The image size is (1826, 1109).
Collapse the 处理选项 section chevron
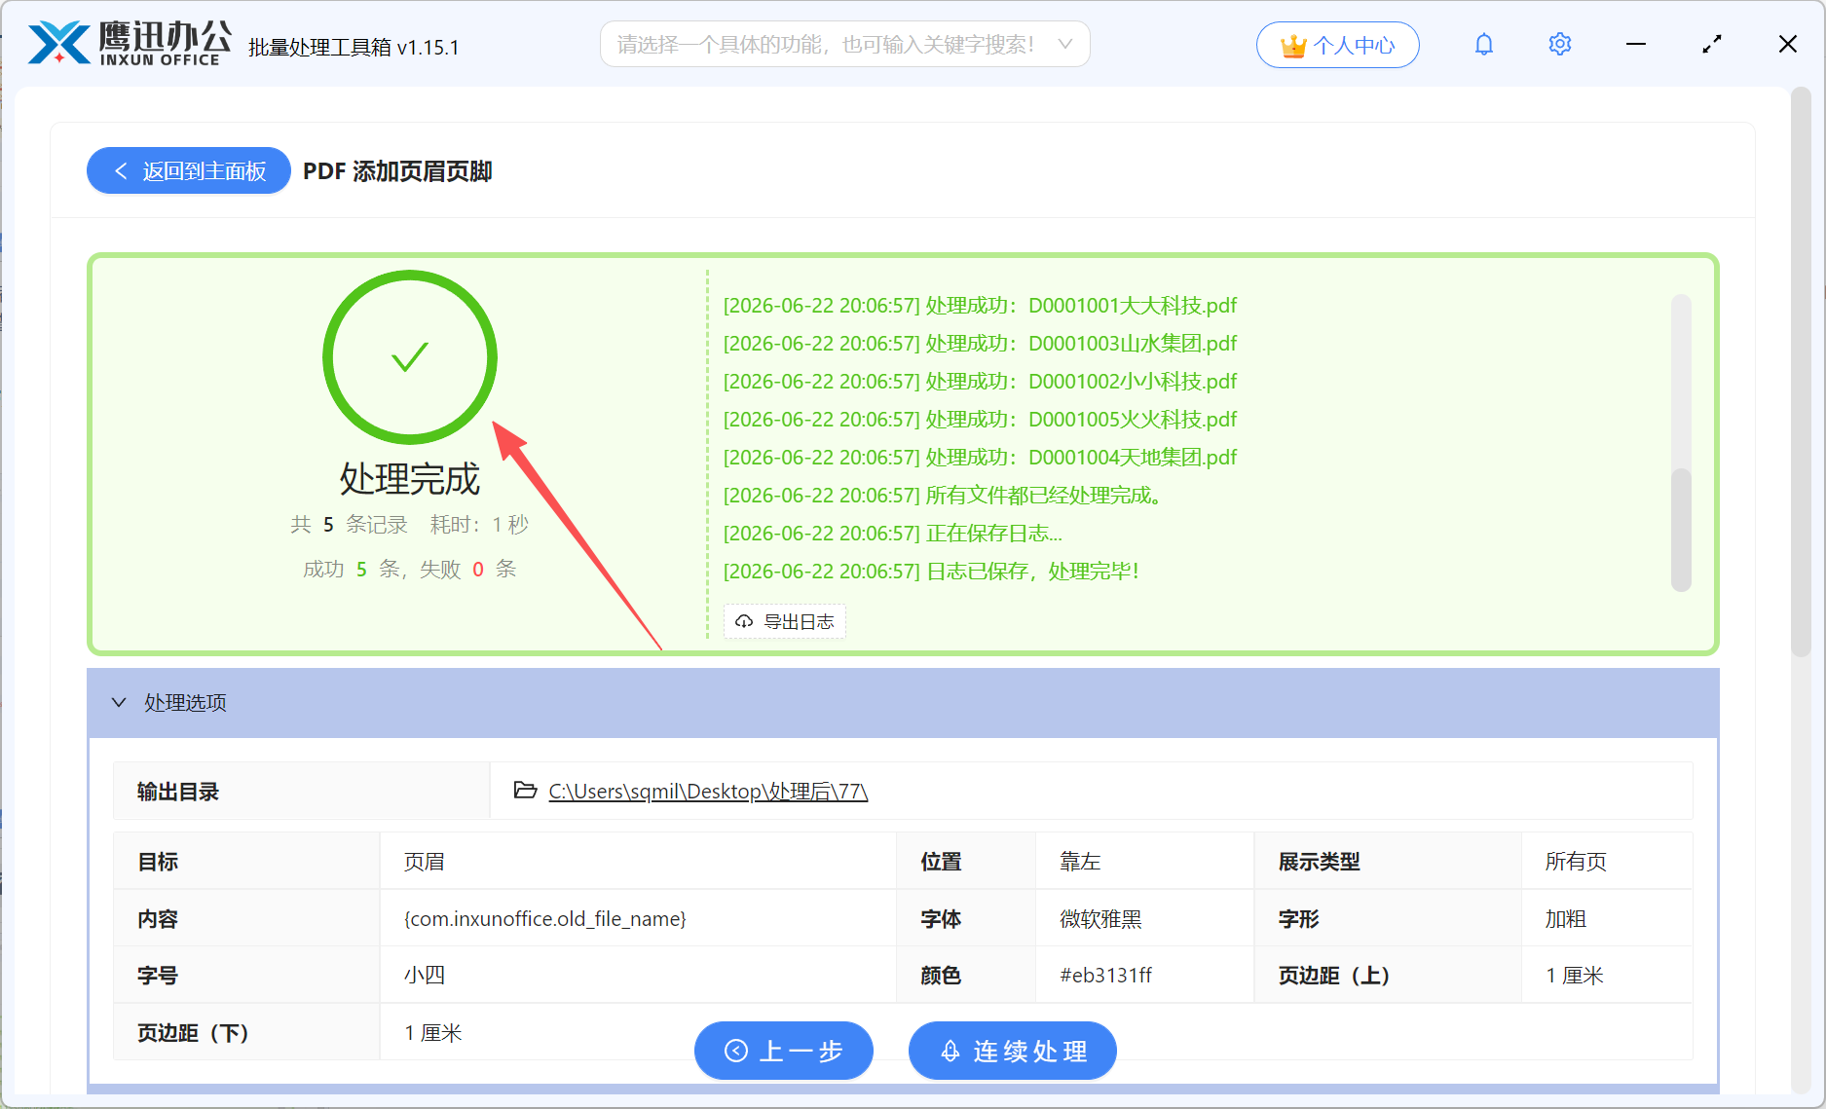point(119,702)
